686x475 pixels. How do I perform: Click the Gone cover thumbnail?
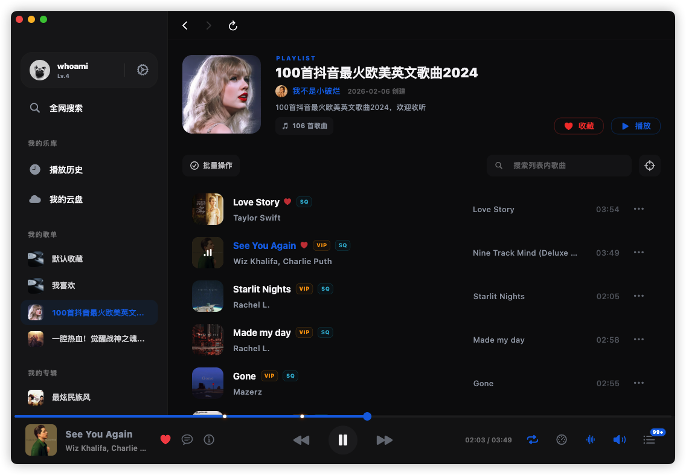point(208,383)
